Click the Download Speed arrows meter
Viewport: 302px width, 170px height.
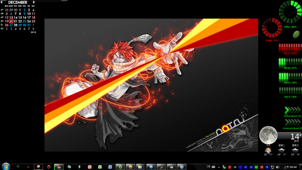293,122
